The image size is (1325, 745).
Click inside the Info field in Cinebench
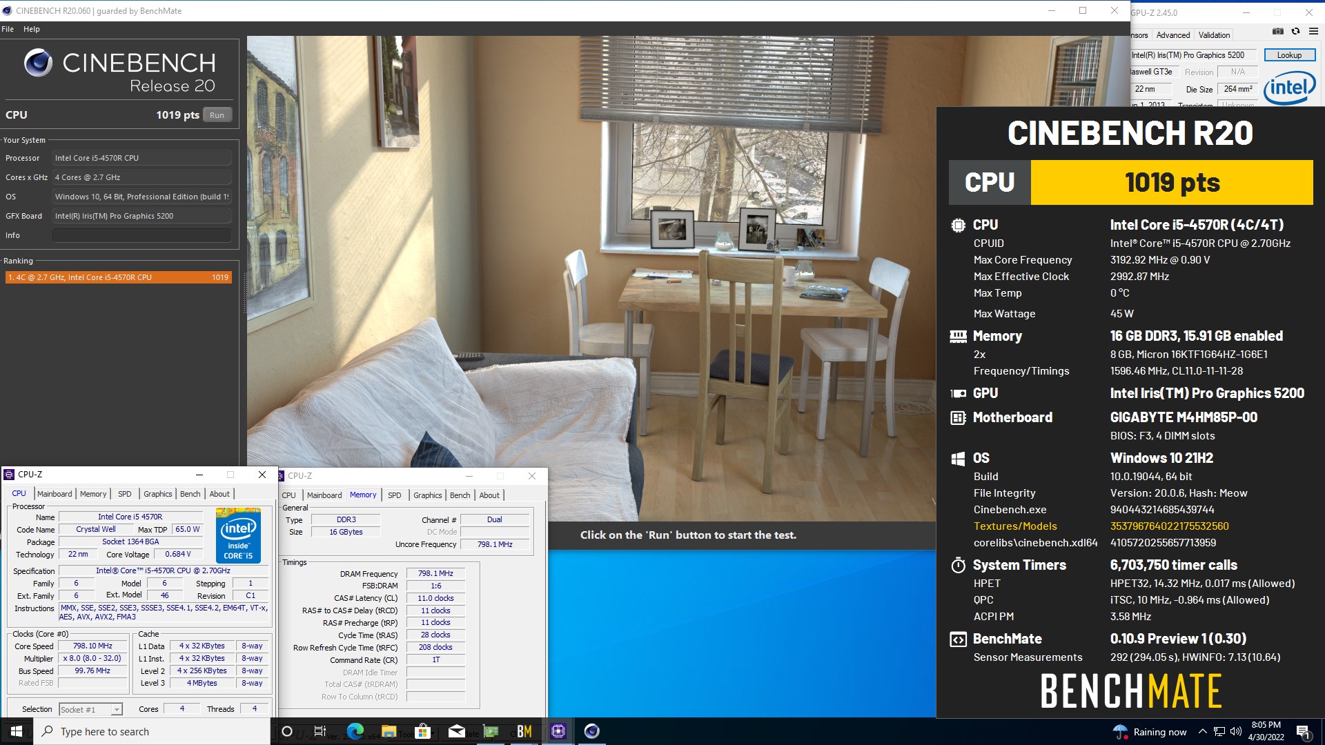click(x=141, y=235)
